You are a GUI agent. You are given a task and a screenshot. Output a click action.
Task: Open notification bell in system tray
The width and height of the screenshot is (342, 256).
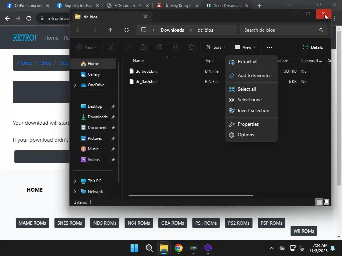333,248
